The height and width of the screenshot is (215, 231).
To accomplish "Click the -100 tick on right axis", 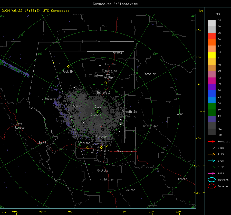I will point(197,165).
